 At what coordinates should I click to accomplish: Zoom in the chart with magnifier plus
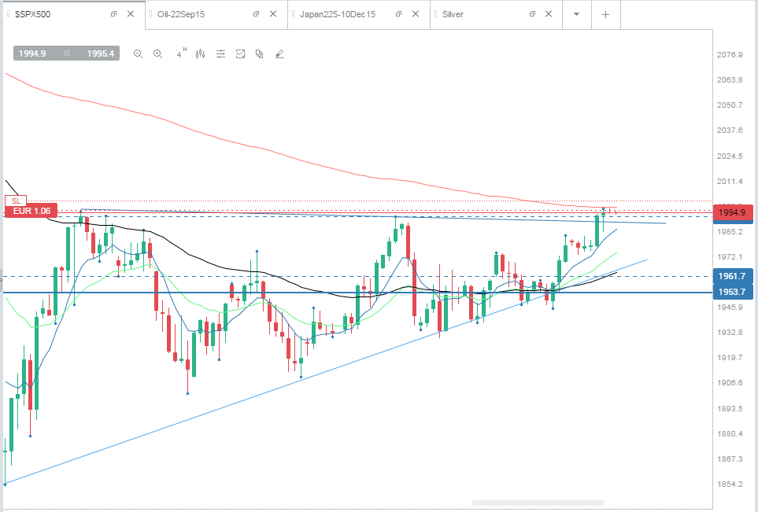pyautogui.click(x=157, y=54)
